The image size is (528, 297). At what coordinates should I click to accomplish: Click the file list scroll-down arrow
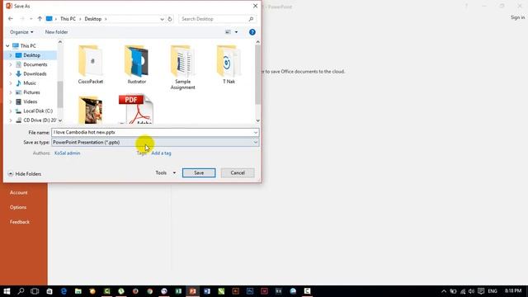click(257, 120)
